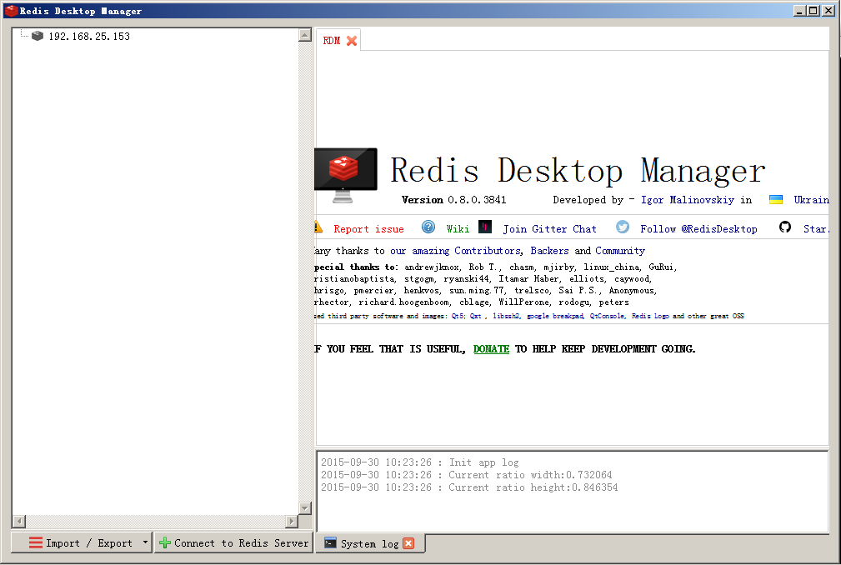The image size is (841, 565).
Task: Open the Star link next to GitHub icon
Action: click(816, 229)
